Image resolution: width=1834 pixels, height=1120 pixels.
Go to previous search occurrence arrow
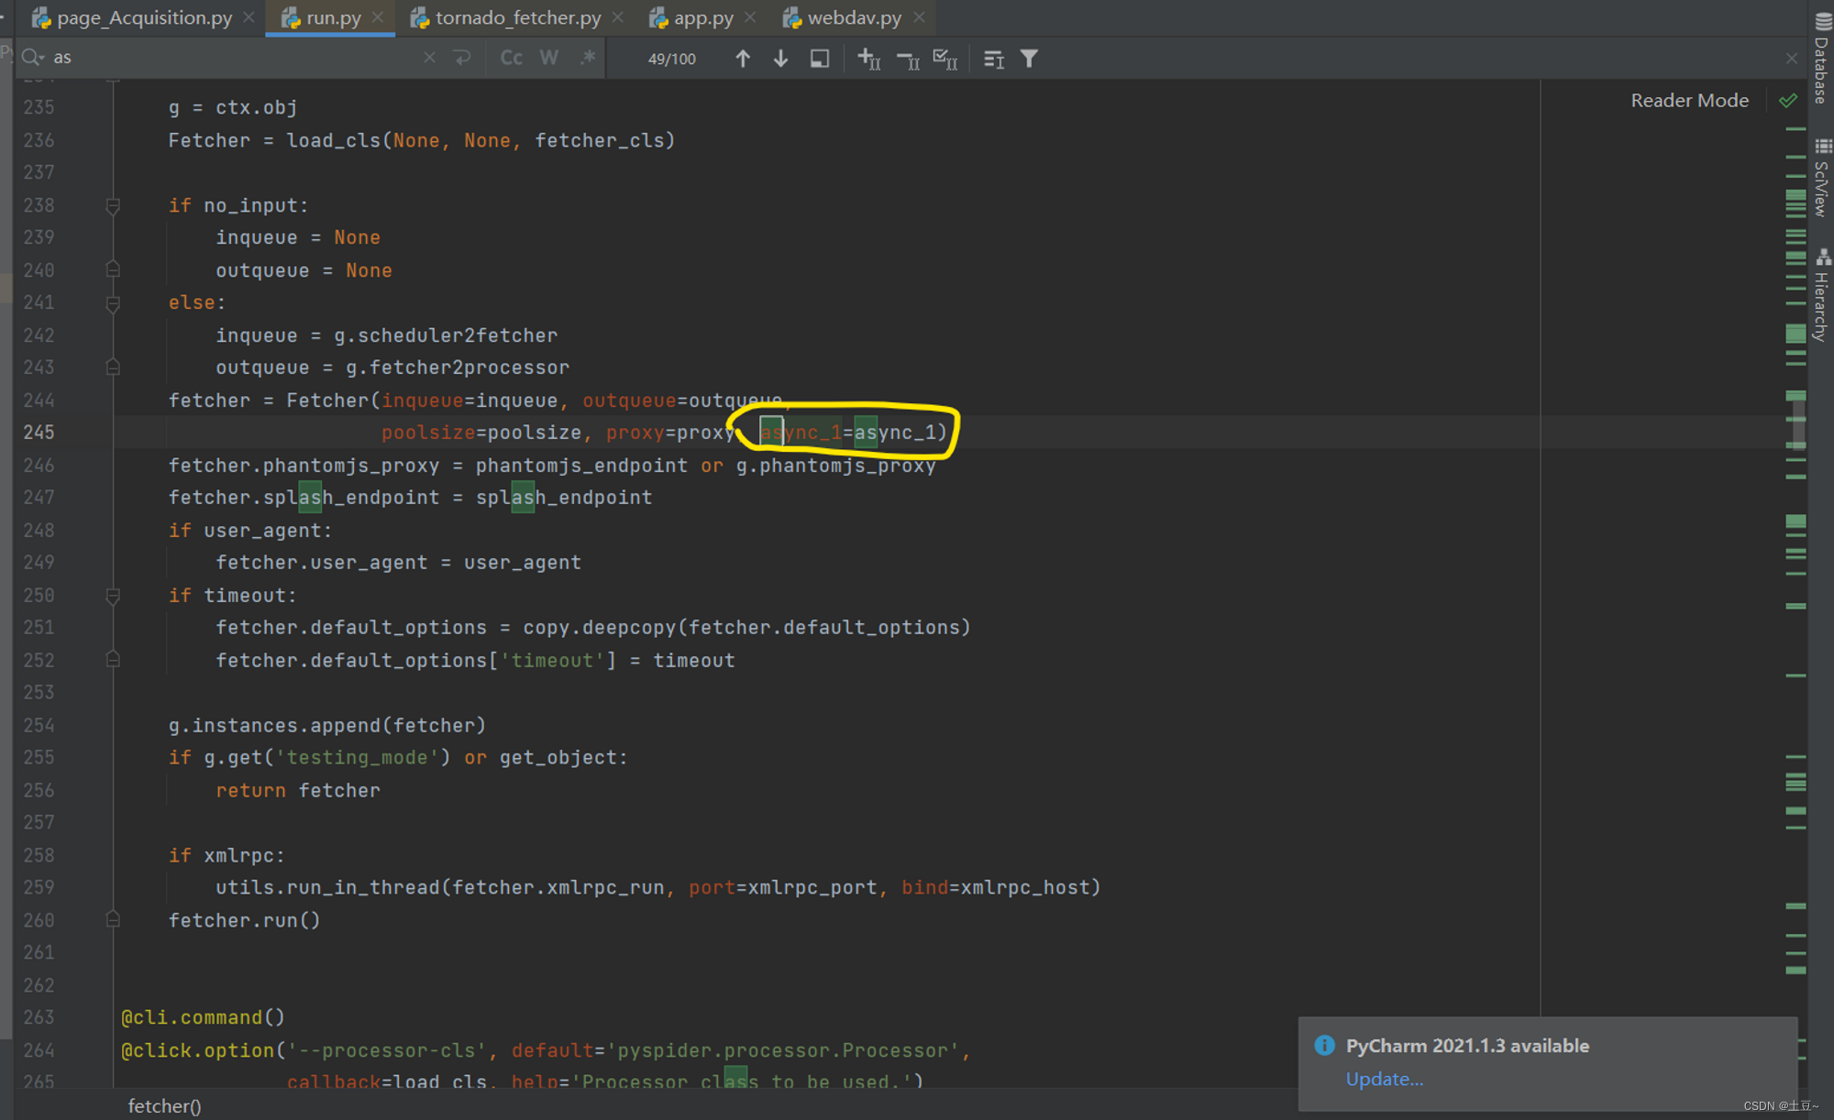pos(743,59)
